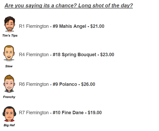The image size is (159, 131).
Task: Click the $26.00 odds price
Action: pos(88,84)
